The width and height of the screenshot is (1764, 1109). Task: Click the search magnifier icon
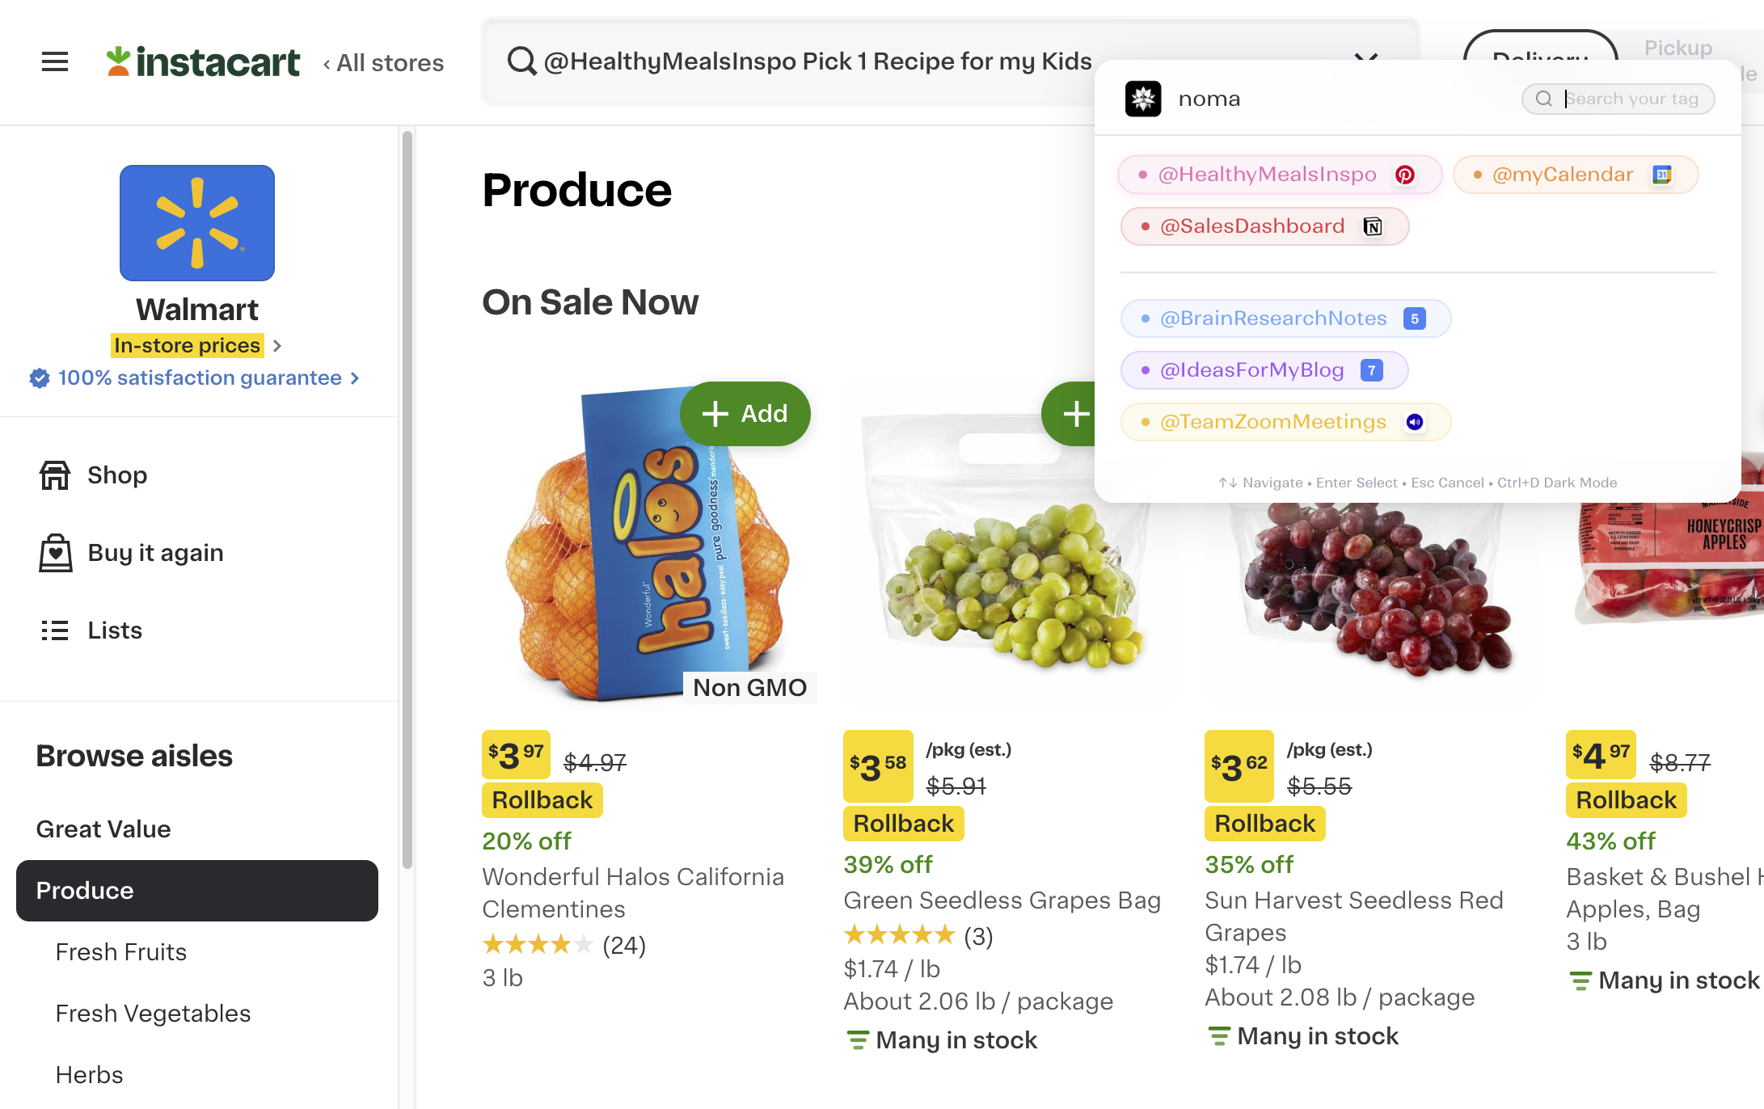(521, 61)
